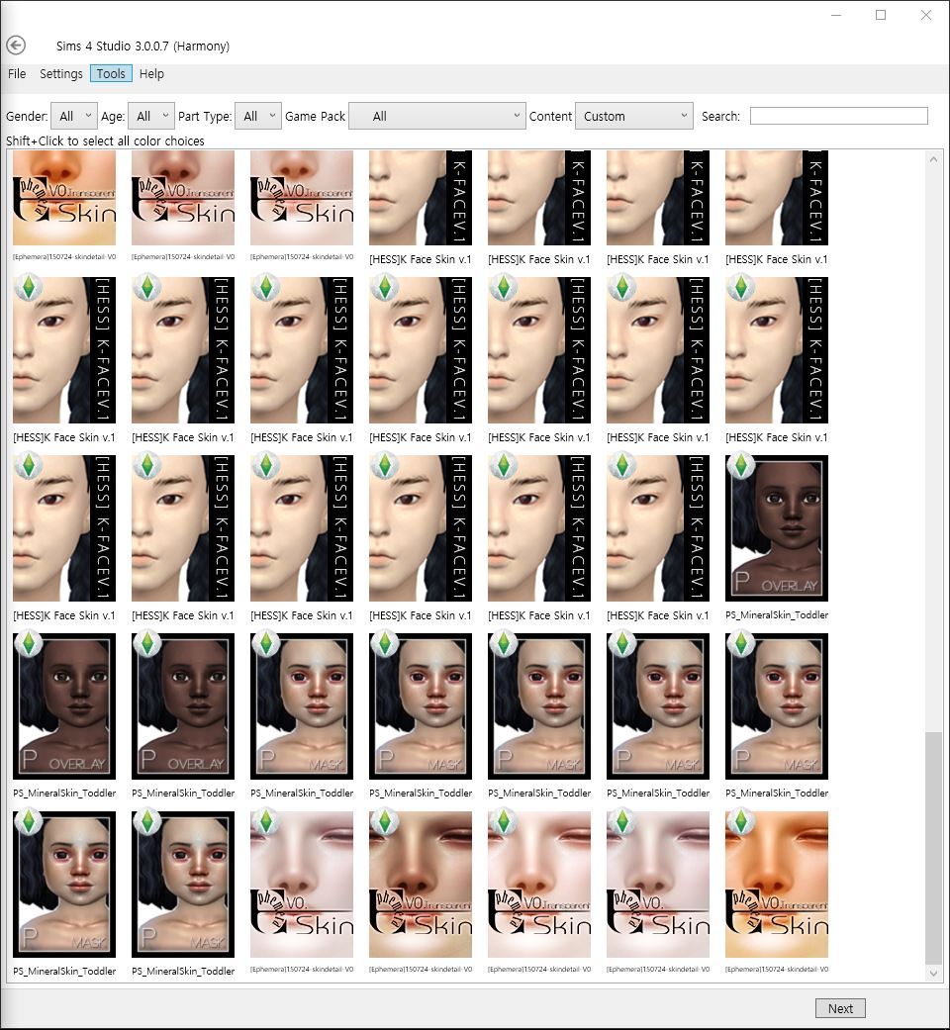950x1030 pixels.
Task: Maximize the Sims 4 Studio window
Action: tap(881, 15)
